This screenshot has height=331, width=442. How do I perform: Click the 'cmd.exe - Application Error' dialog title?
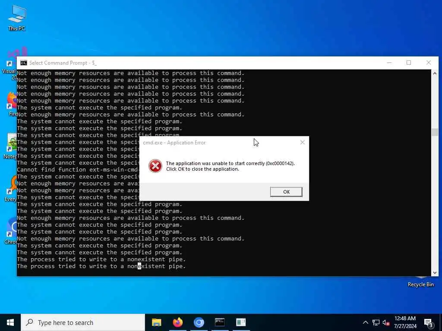tap(174, 143)
